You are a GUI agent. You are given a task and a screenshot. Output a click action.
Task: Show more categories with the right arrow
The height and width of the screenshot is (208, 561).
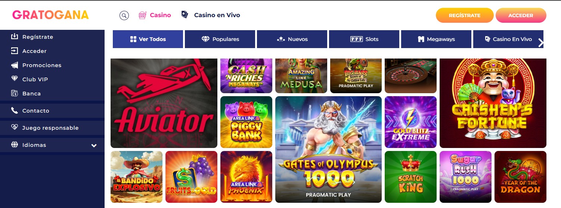[x=541, y=43]
